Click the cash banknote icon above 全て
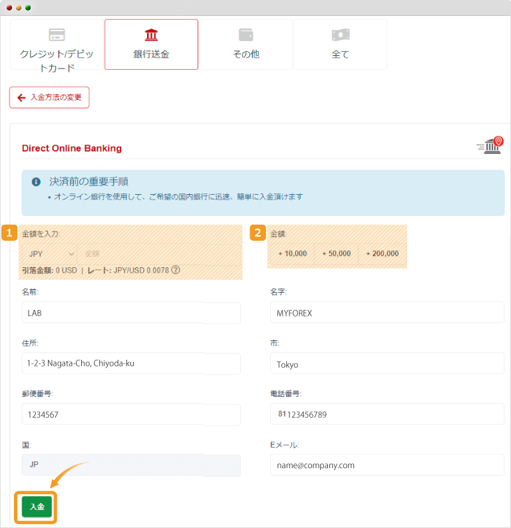 point(341,35)
